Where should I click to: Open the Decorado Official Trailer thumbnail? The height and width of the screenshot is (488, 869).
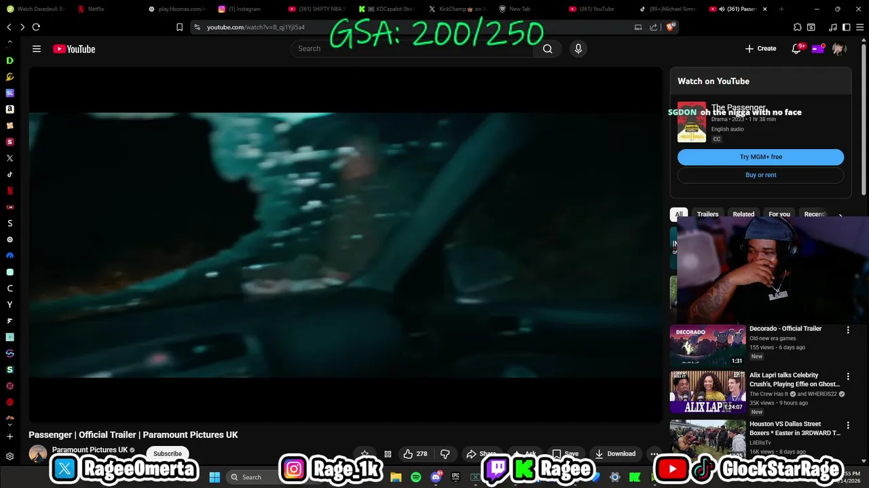(707, 346)
